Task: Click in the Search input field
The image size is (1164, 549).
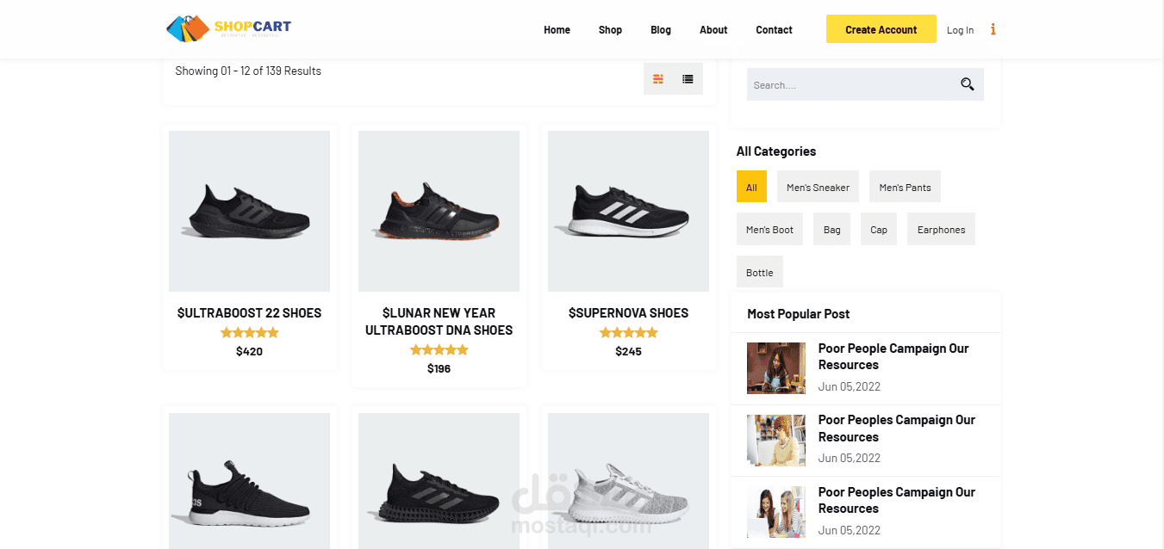Action: click(x=849, y=85)
